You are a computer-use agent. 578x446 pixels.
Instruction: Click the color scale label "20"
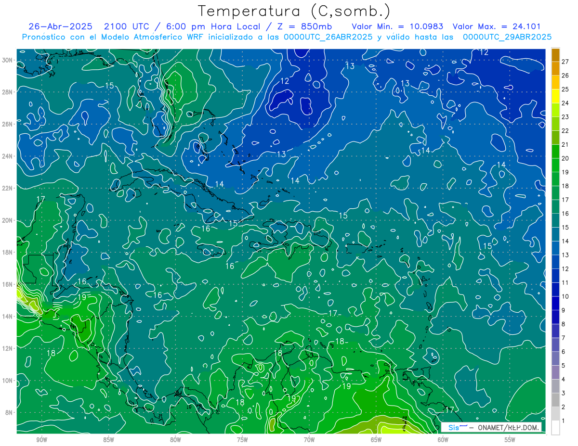[x=565, y=158]
